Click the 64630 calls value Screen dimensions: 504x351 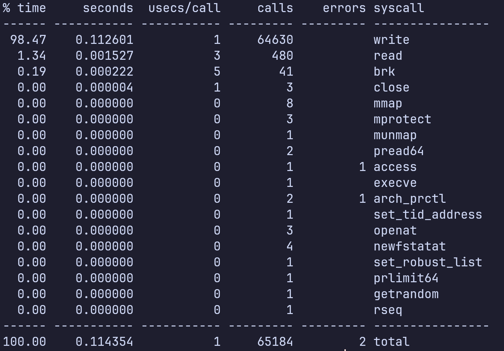coord(275,40)
